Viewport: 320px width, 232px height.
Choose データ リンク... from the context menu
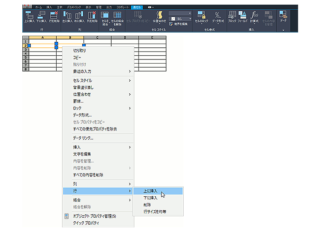click(x=98, y=138)
